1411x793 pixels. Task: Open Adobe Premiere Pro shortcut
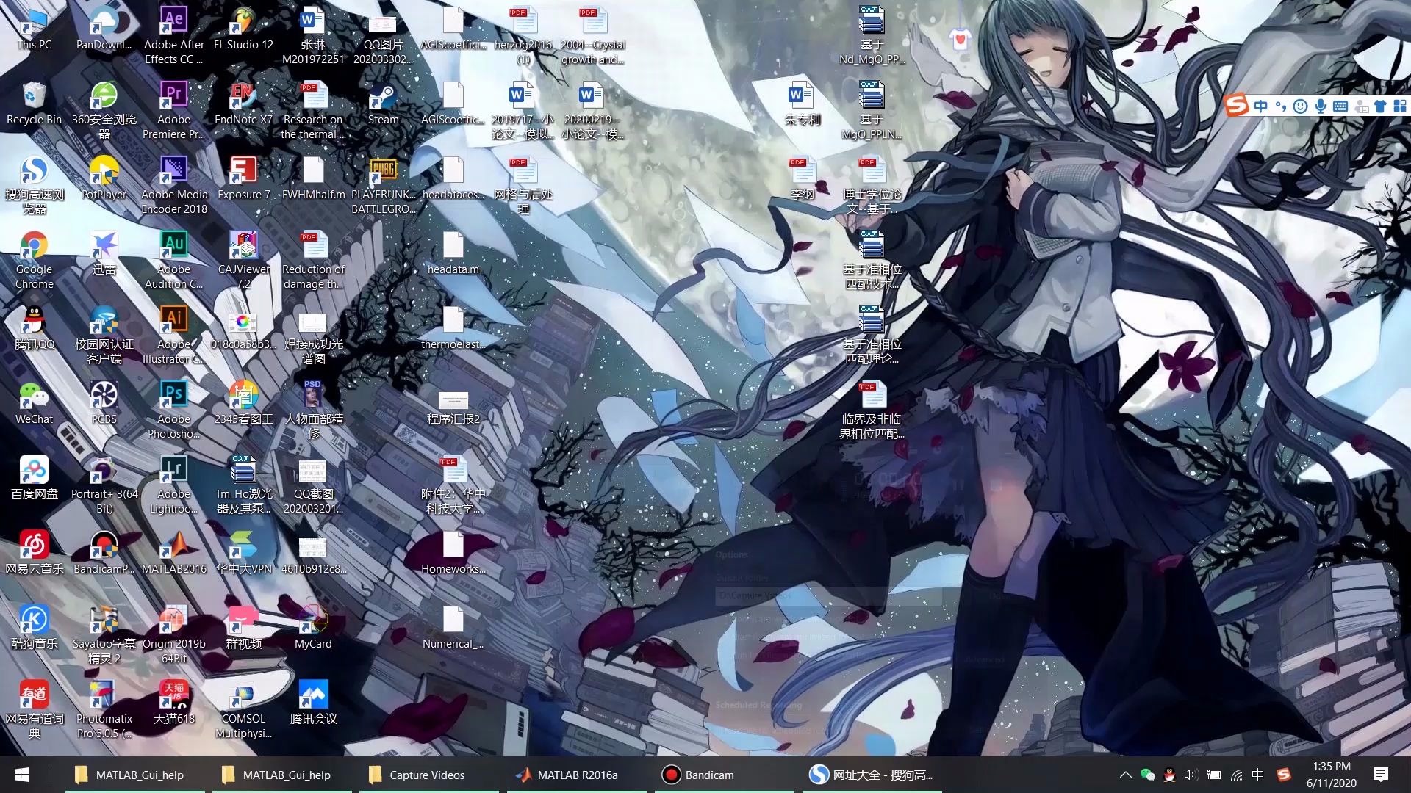pyautogui.click(x=173, y=110)
